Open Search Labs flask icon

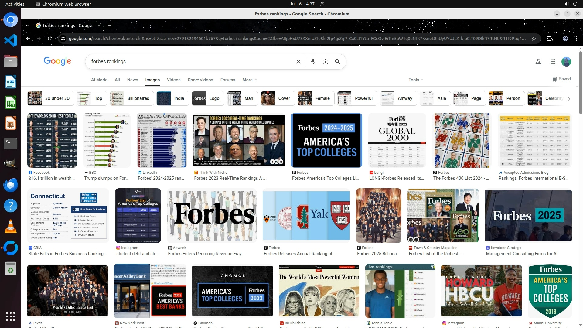pyautogui.click(x=538, y=62)
